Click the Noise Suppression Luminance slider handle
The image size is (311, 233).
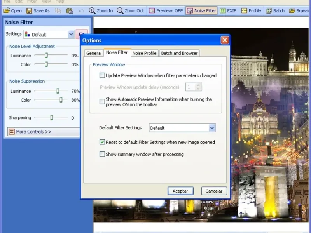(58, 91)
